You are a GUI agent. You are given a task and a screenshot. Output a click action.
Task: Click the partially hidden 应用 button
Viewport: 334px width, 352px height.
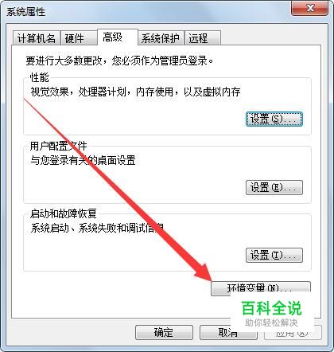pyautogui.click(x=293, y=332)
